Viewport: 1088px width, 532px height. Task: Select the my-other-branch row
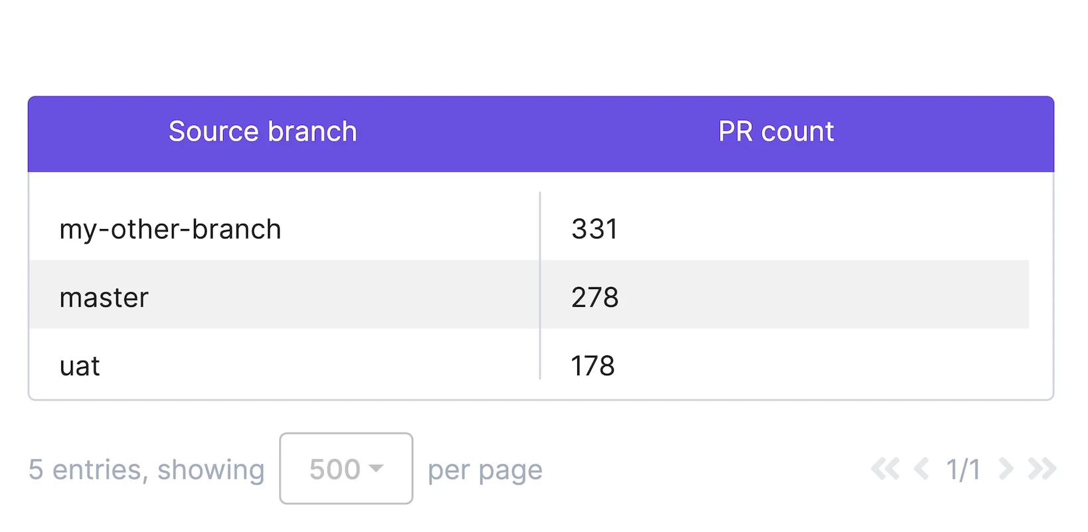click(266, 228)
